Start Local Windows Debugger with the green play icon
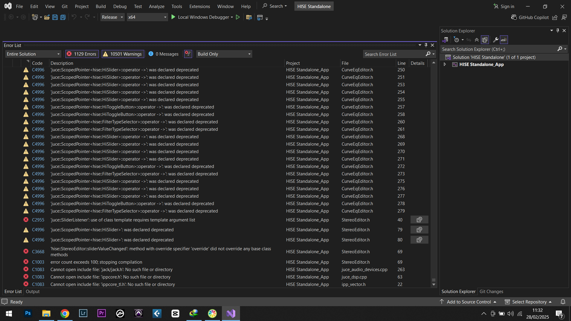The width and height of the screenshot is (571, 321). (173, 17)
